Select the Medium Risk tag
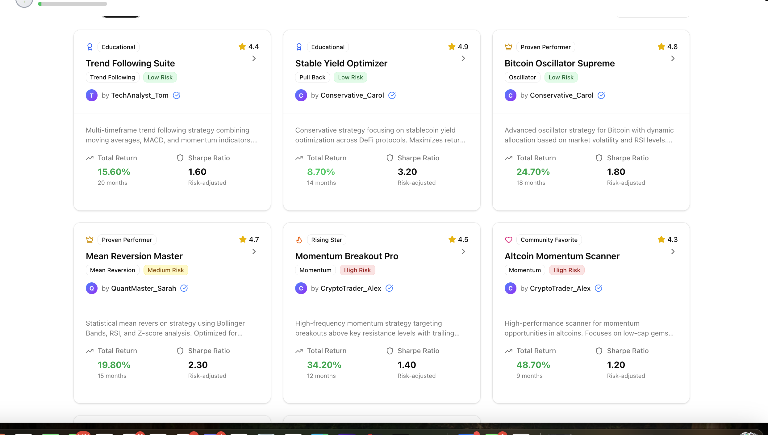Viewport: 768px width, 435px height. (x=166, y=270)
